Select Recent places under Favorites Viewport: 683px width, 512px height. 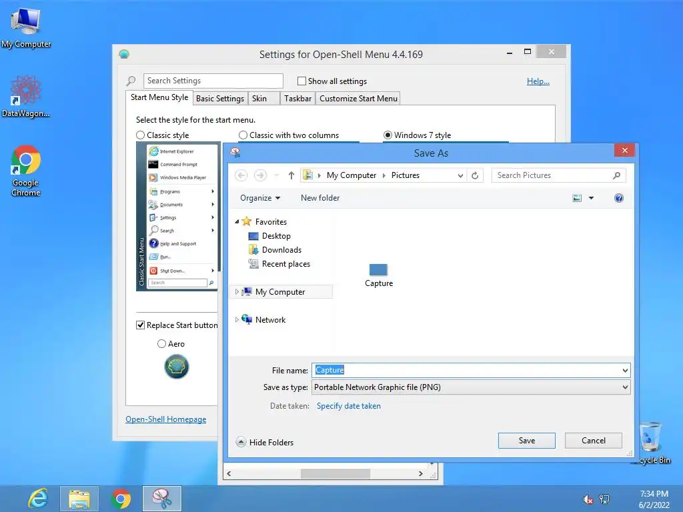pos(285,264)
